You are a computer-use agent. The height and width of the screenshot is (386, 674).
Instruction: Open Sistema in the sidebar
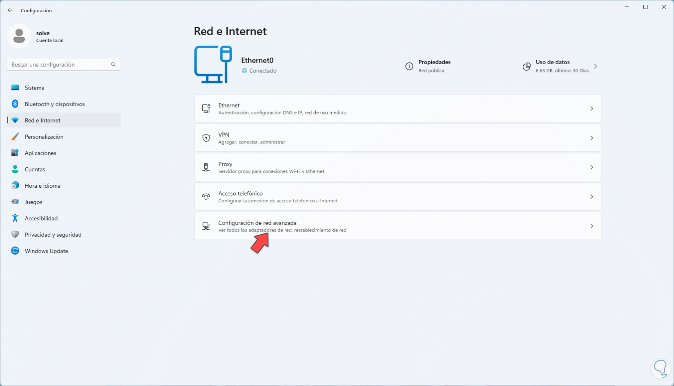[64, 88]
